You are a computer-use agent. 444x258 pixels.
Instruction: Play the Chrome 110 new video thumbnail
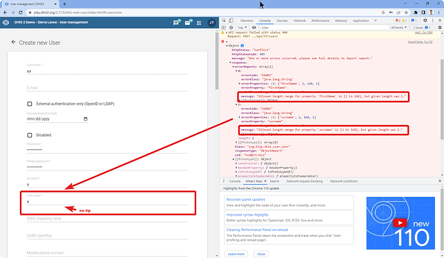click(400, 223)
